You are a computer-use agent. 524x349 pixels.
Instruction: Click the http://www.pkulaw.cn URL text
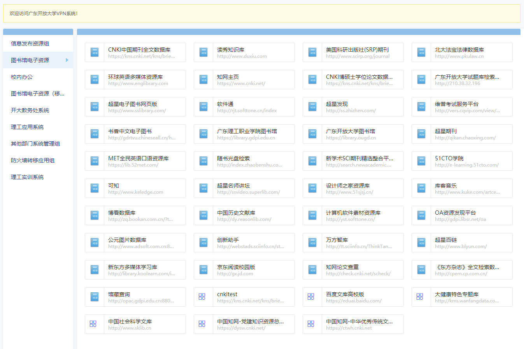pos(459,56)
